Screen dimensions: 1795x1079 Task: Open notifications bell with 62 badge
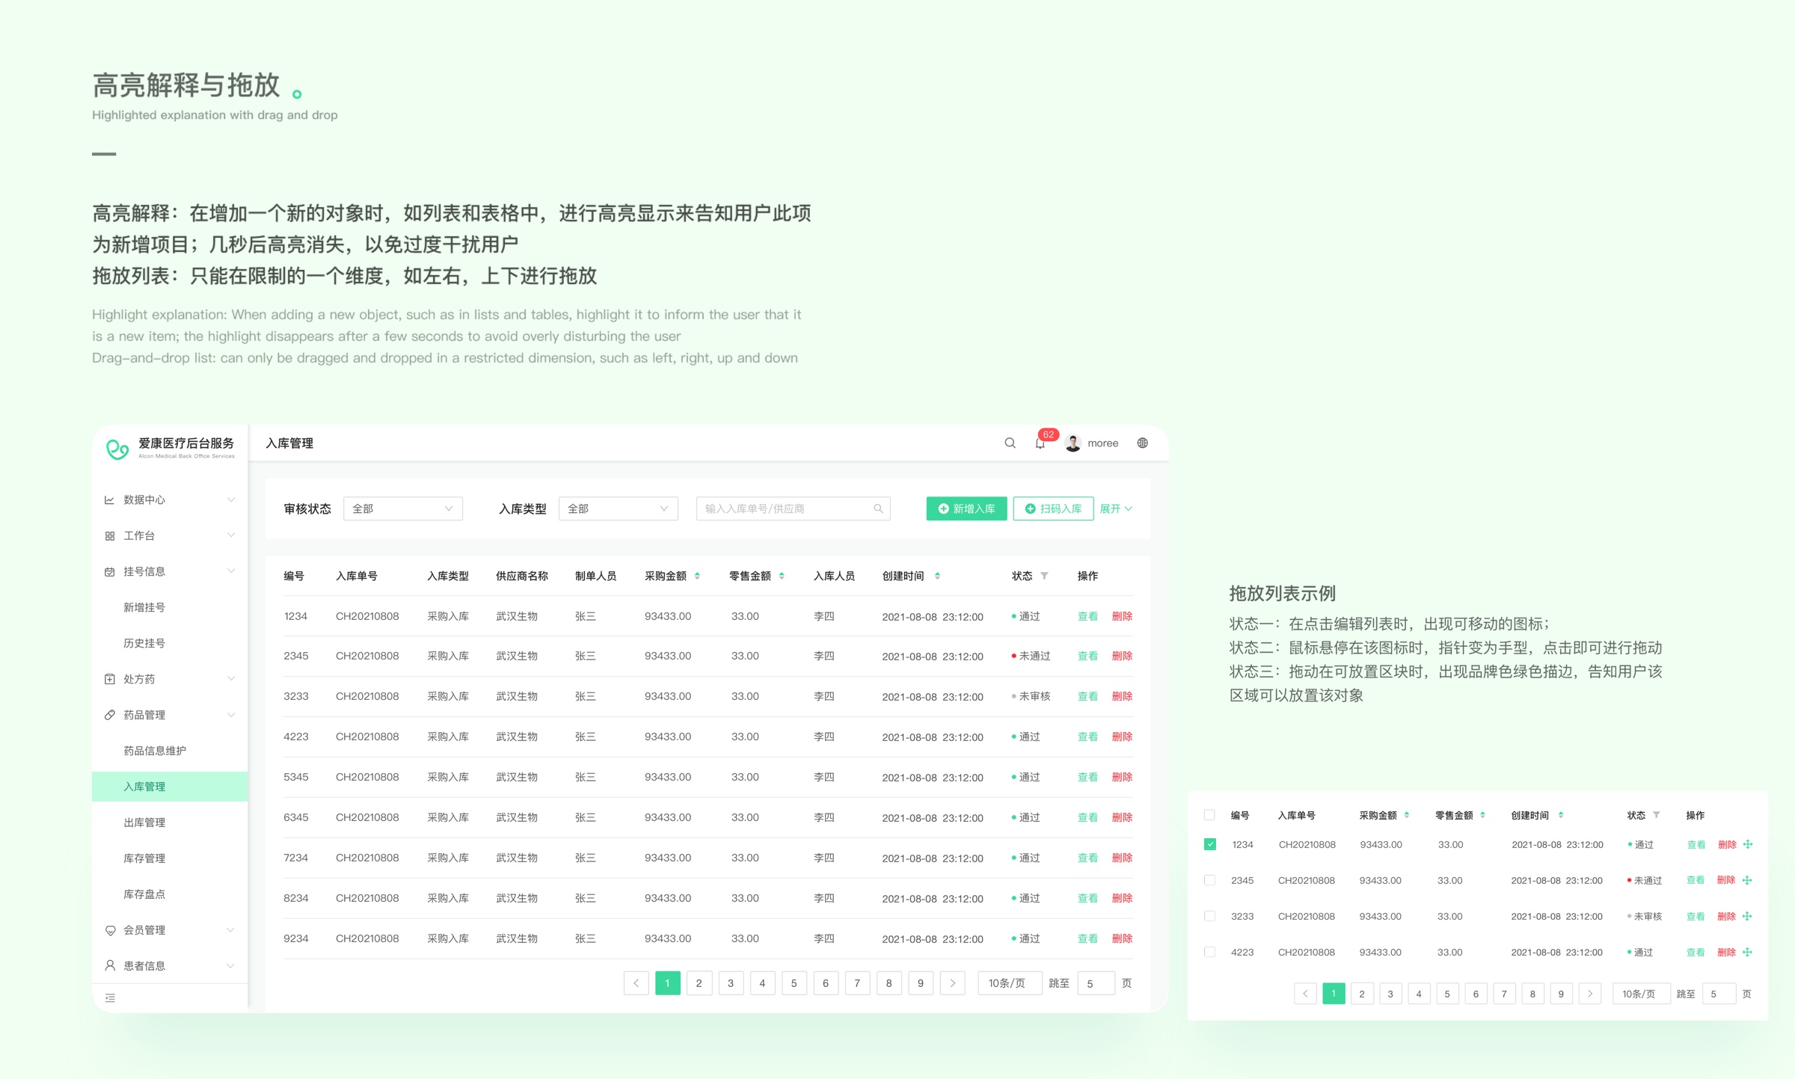pos(1040,443)
